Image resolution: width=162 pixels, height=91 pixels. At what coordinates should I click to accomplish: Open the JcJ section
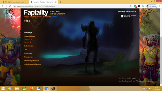(26, 50)
